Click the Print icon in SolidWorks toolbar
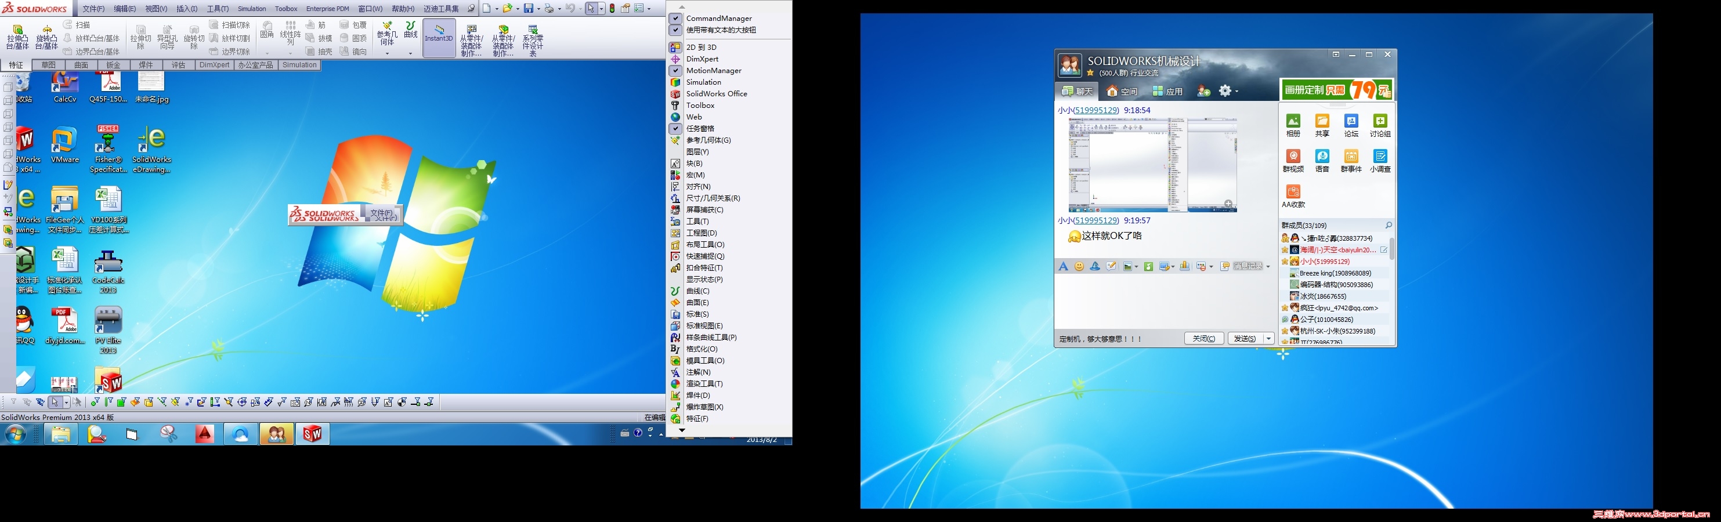The width and height of the screenshot is (1721, 522). point(548,8)
